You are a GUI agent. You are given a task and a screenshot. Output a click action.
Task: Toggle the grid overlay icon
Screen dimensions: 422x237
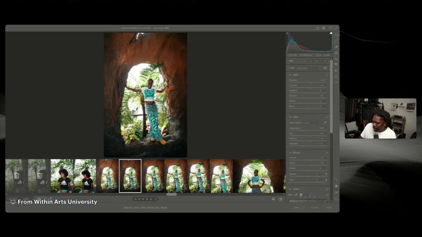[336, 199]
